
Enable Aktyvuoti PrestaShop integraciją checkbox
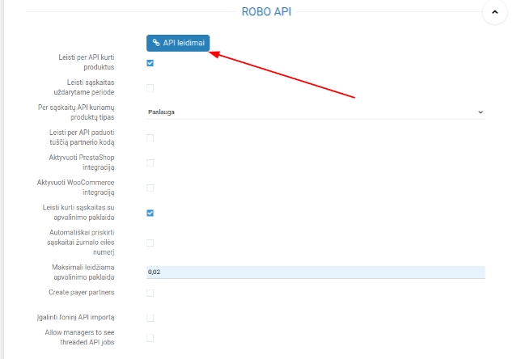[150, 163]
